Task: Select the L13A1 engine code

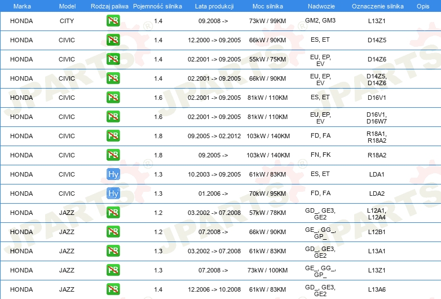Action: pos(377,251)
